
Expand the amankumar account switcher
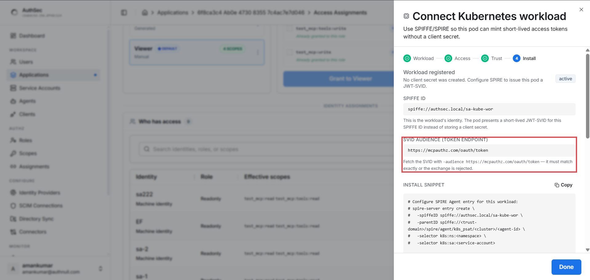pyautogui.click(x=100, y=269)
